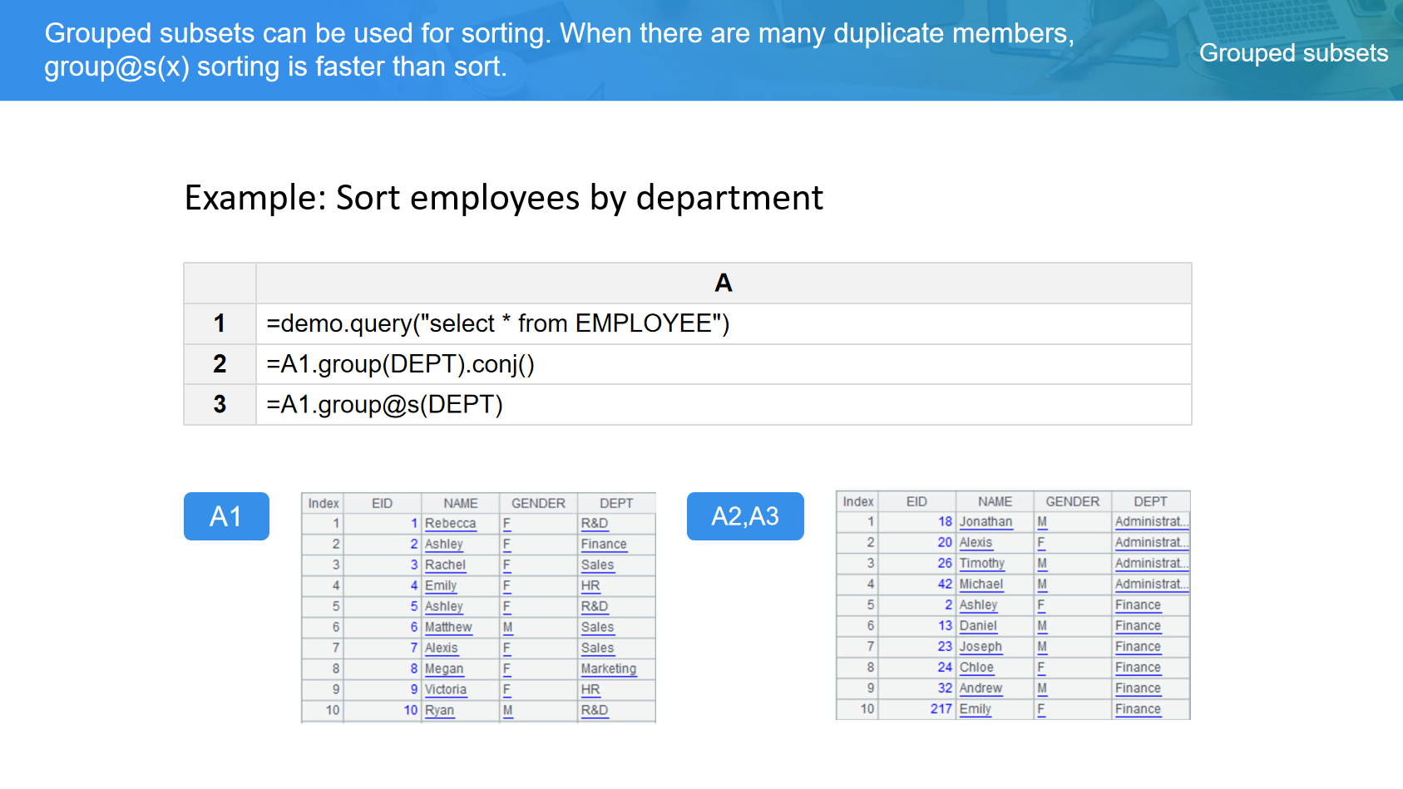Click EID value 217
Screen dimensions: 1403x789
click(941, 709)
